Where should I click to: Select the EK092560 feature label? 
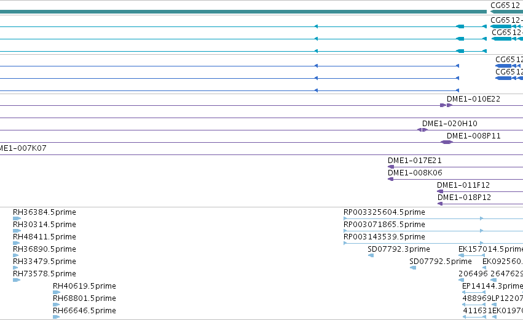click(x=503, y=261)
